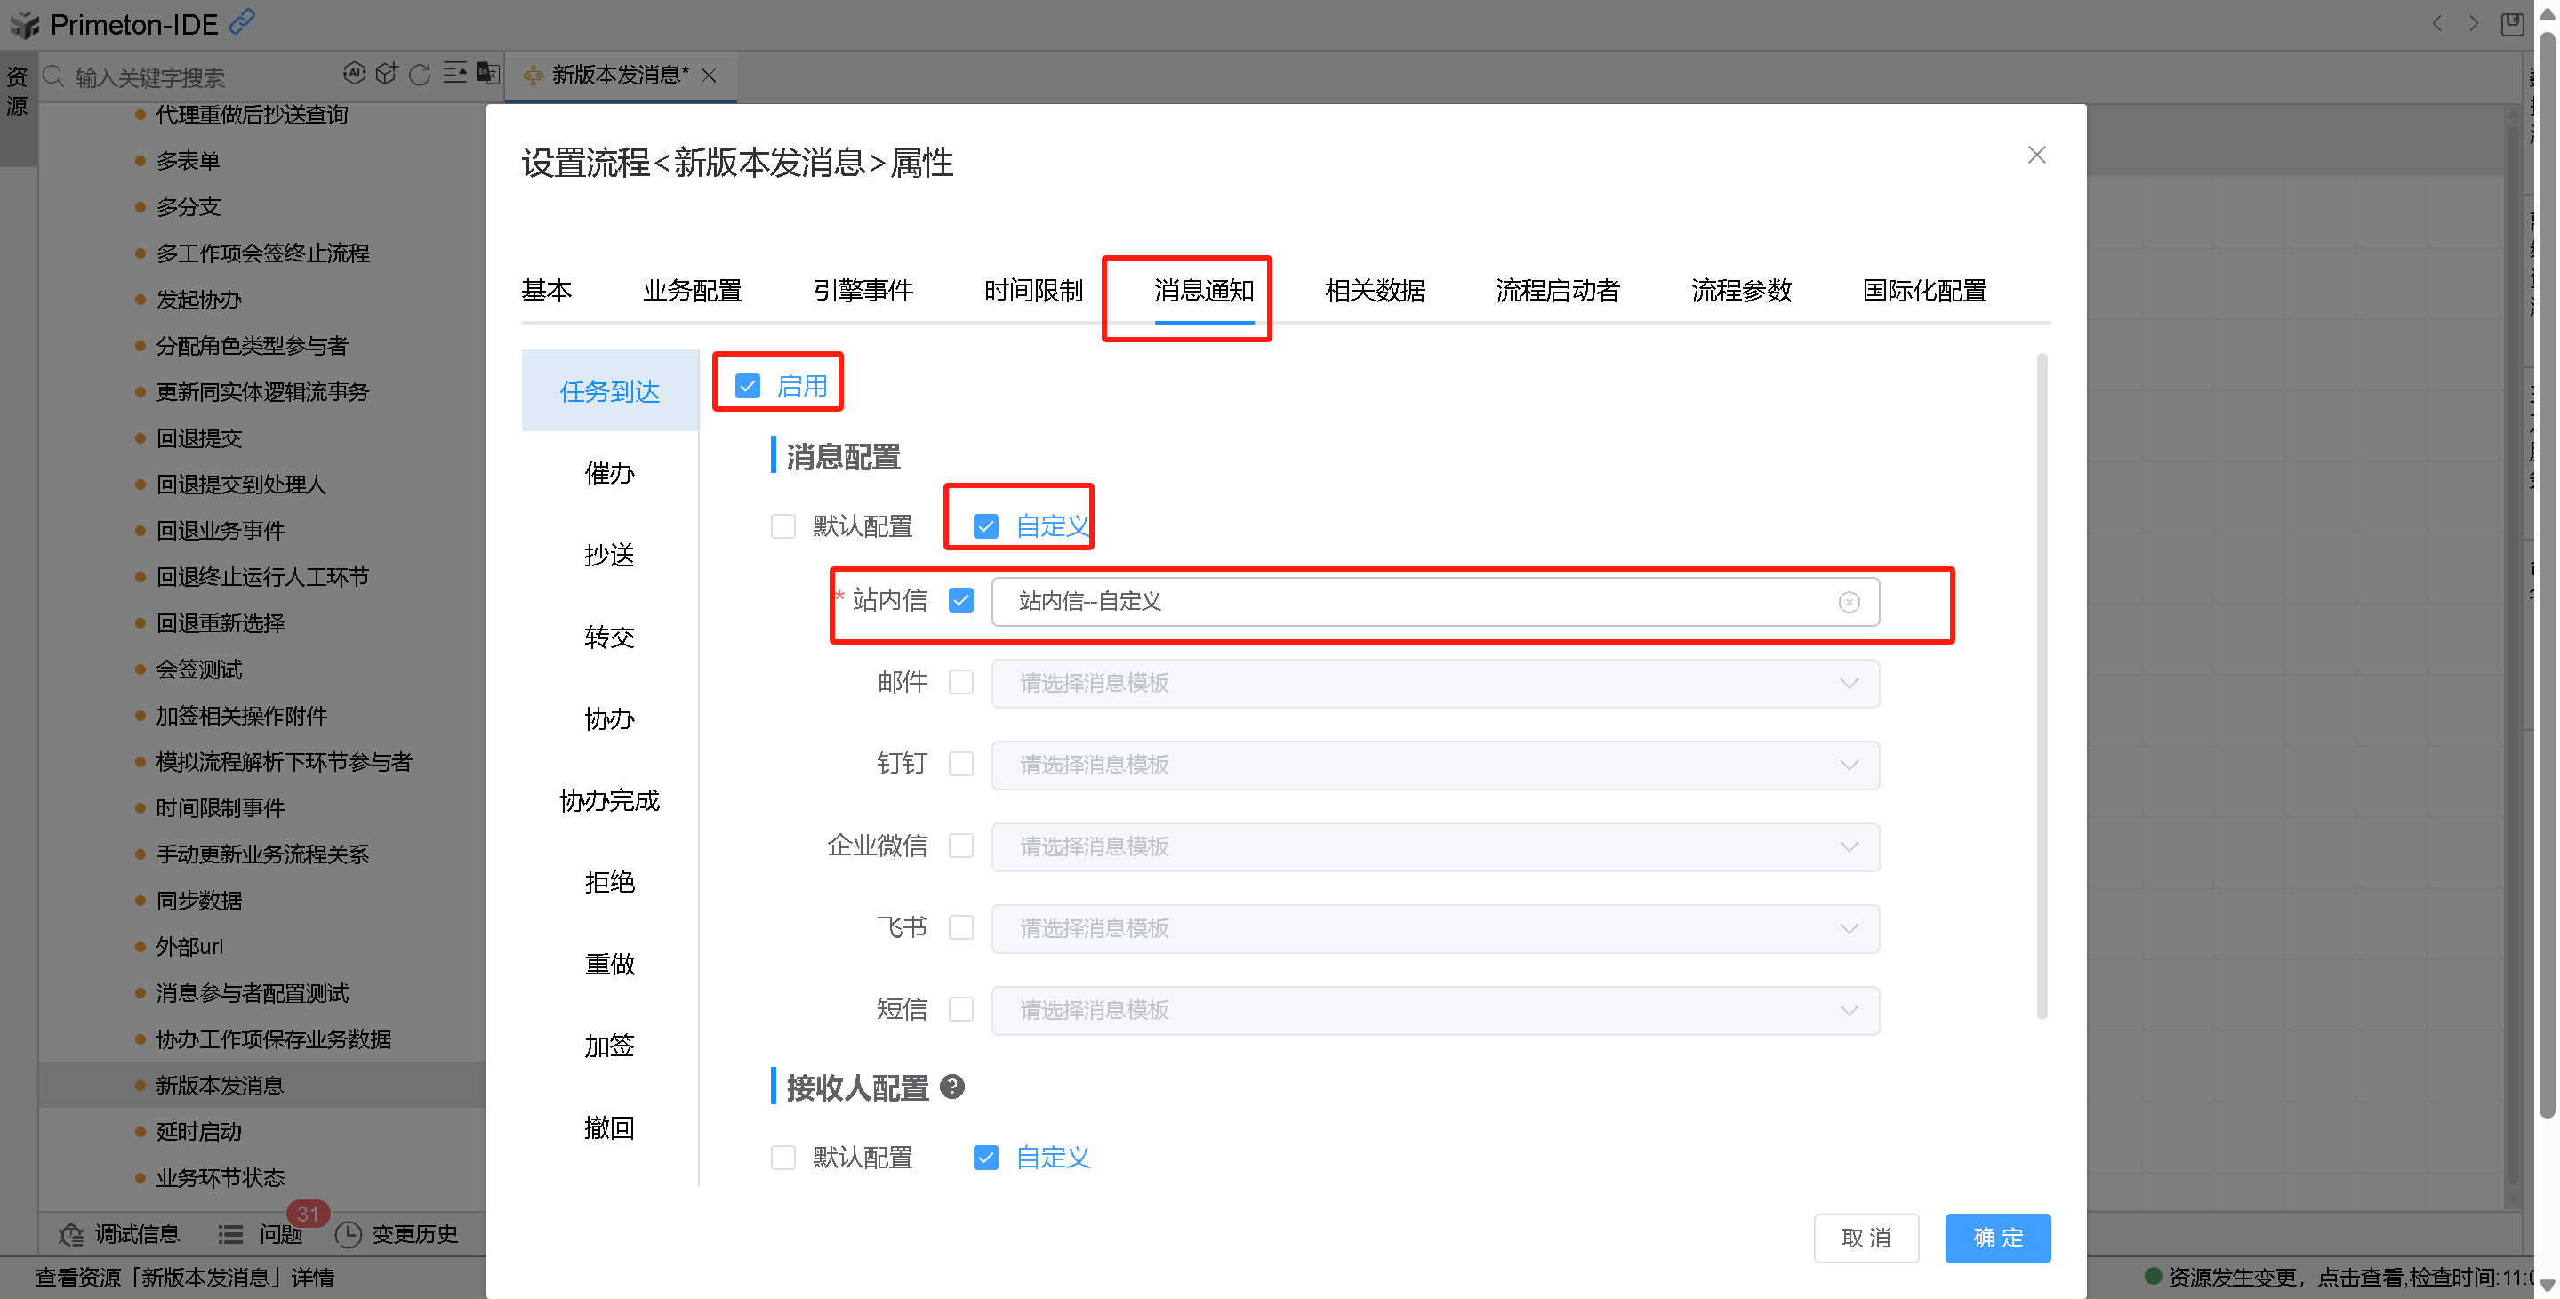Refresh the resource tree

tap(420, 75)
